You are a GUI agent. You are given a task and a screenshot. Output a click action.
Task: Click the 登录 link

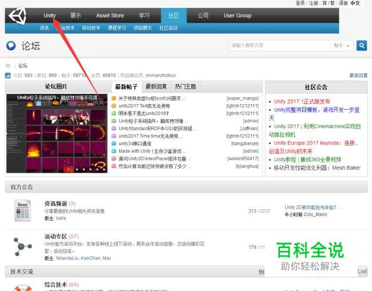300,3
